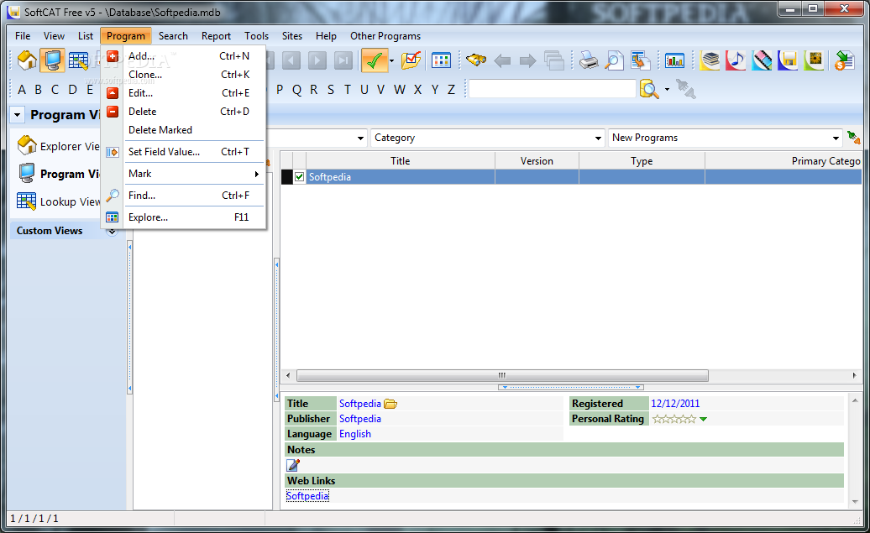Screen dimensions: 870x533
Task: Open the File menu
Action: coord(23,36)
